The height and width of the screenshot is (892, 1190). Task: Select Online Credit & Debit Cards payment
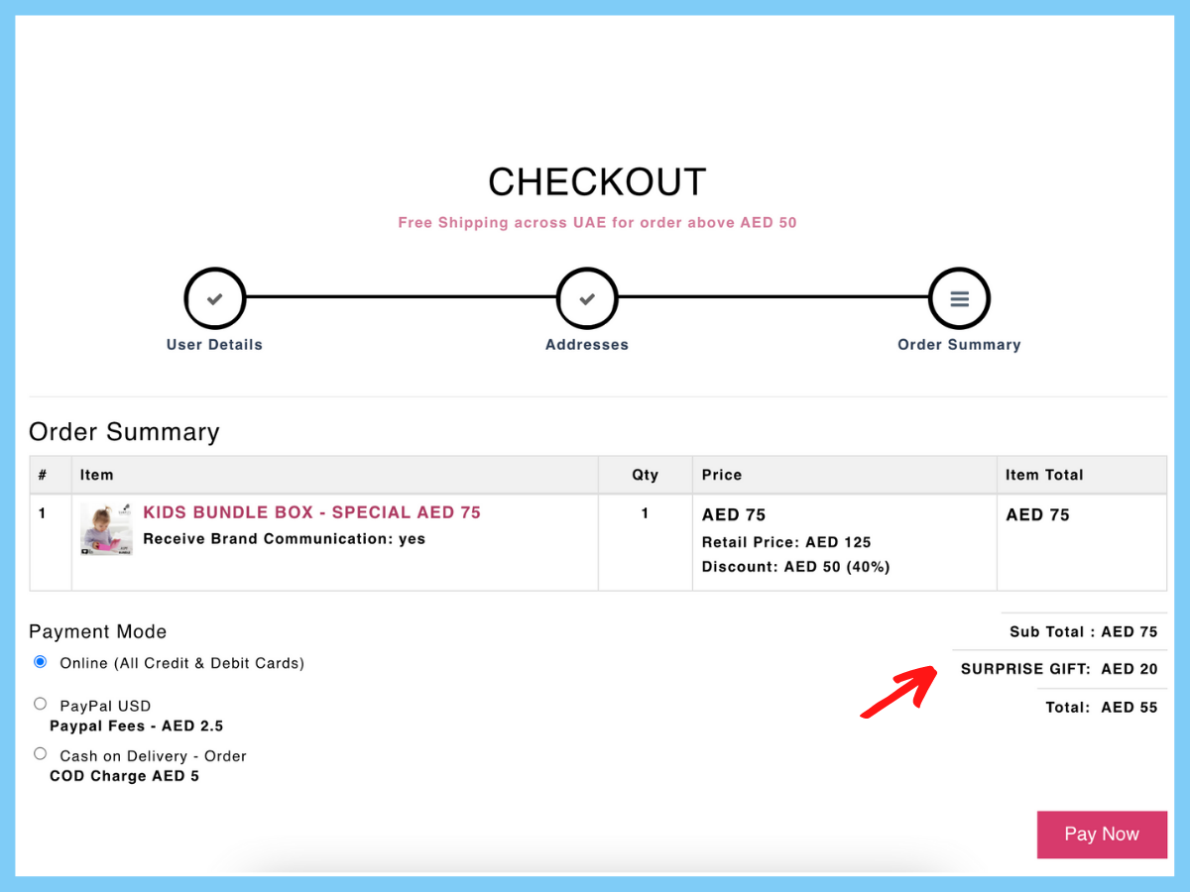tap(40, 662)
